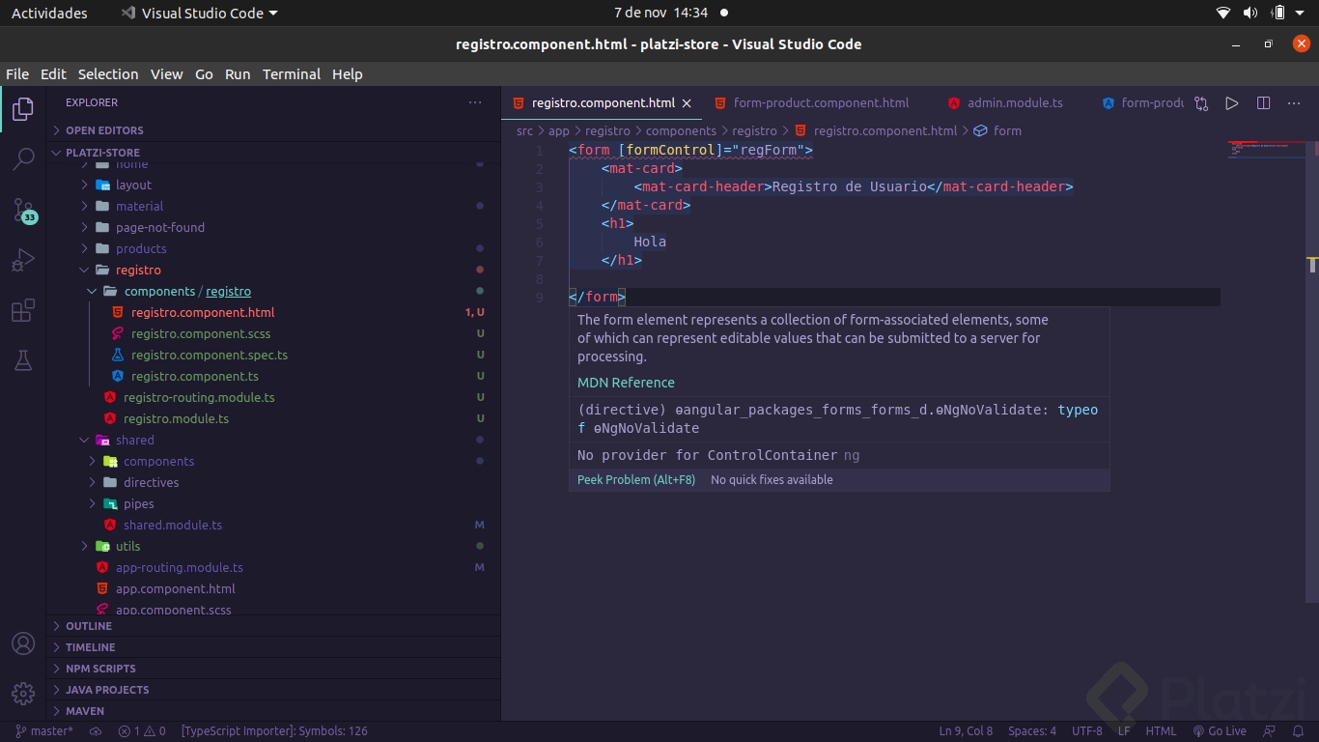Open the Terminal menu
The image size is (1319, 742).
[x=292, y=74]
